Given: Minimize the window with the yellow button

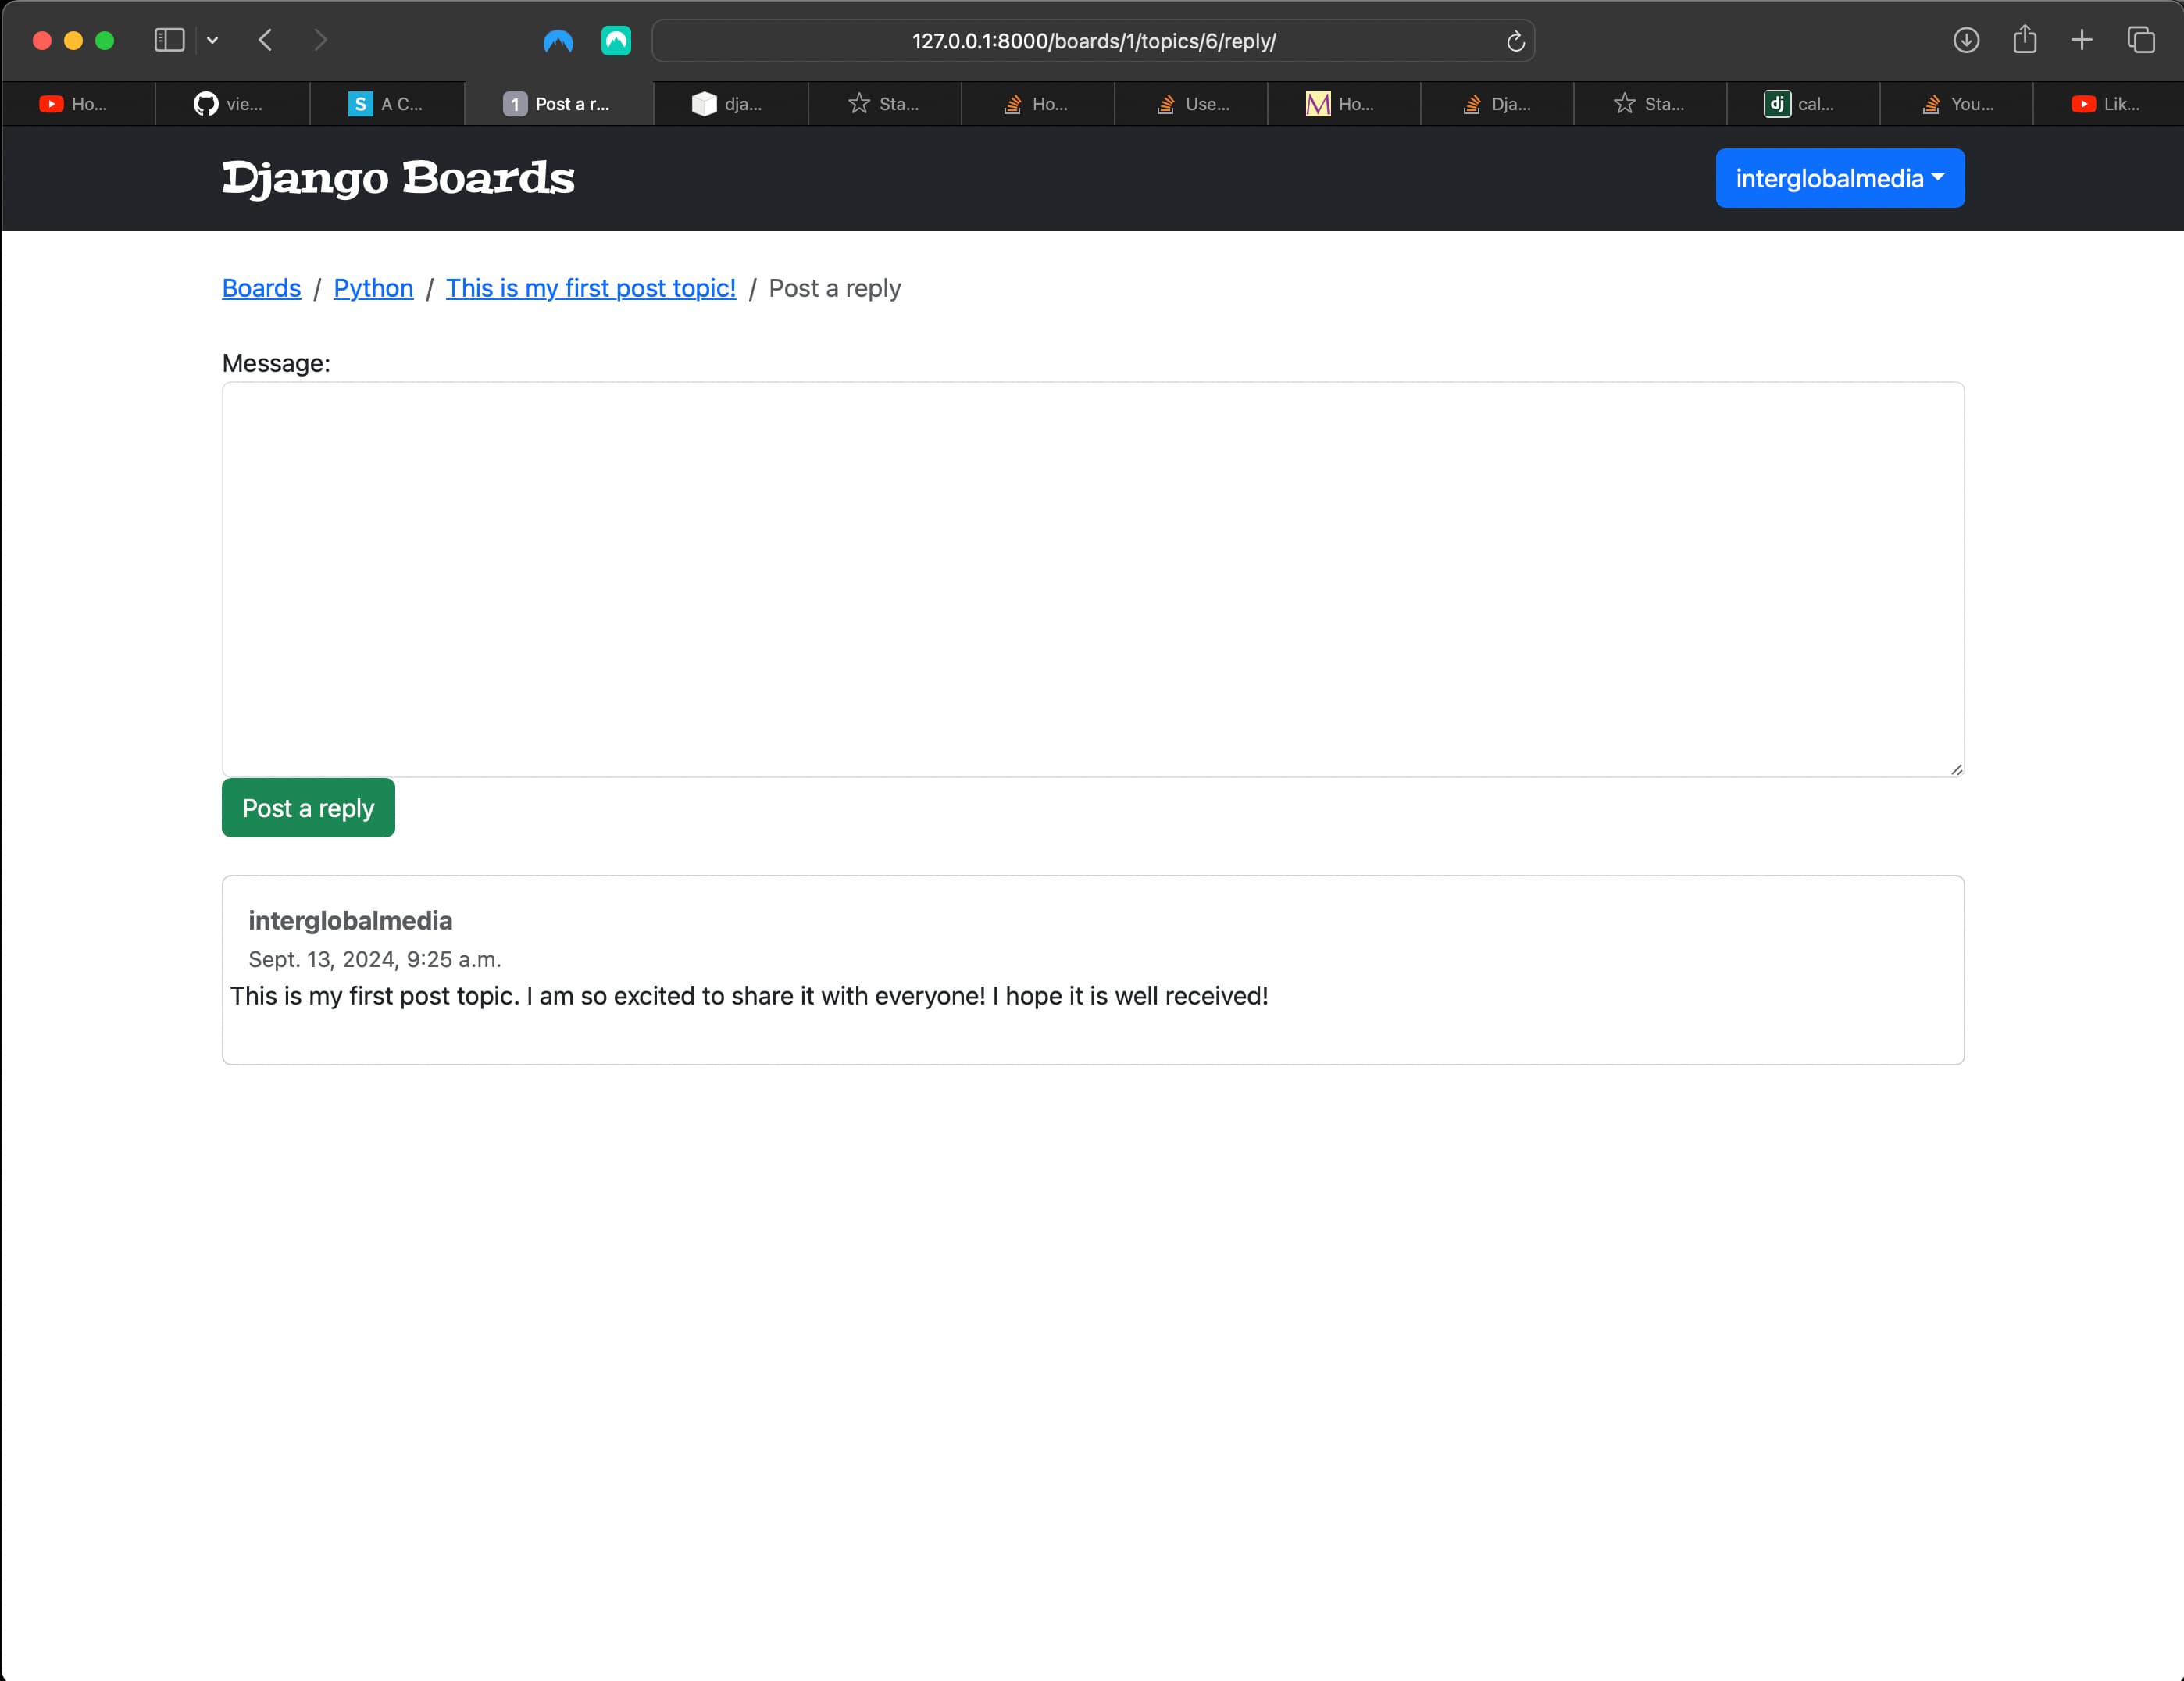Looking at the screenshot, I should [x=73, y=40].
